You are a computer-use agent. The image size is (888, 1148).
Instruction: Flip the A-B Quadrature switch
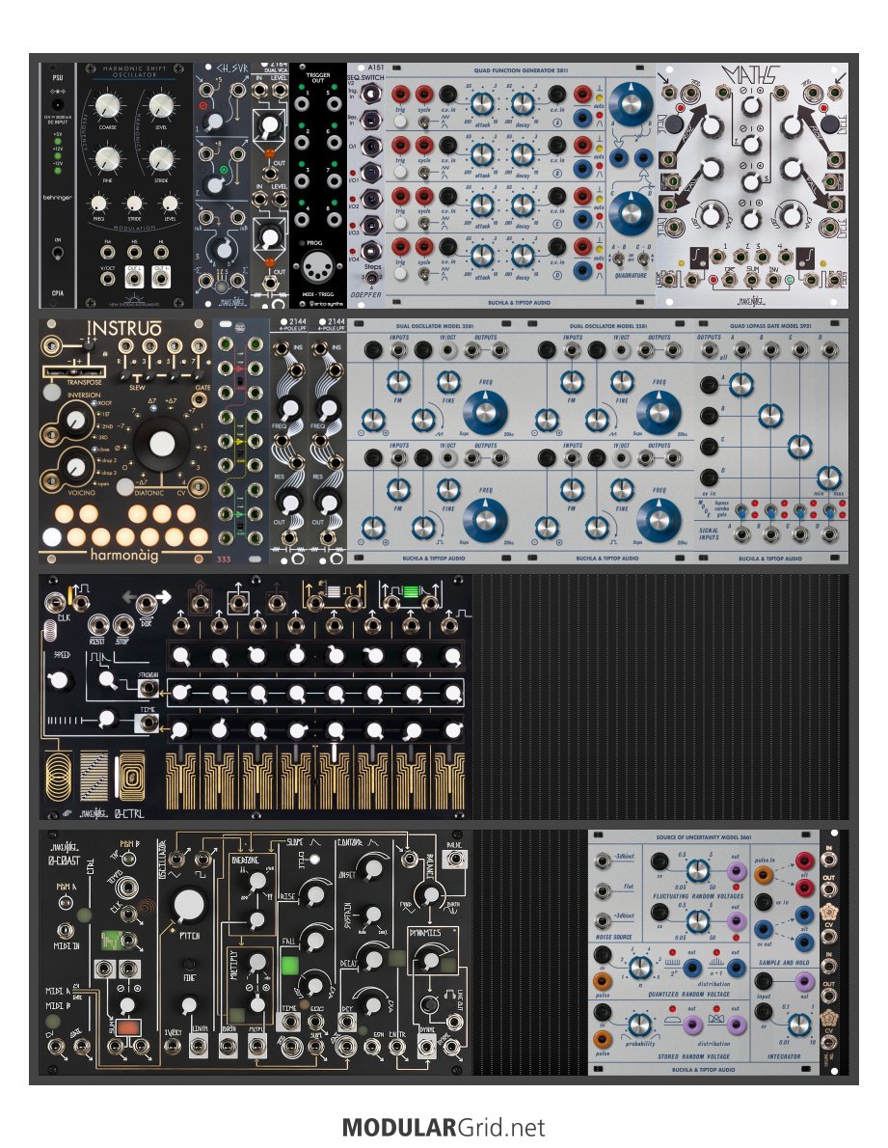[x=619, y=259]
